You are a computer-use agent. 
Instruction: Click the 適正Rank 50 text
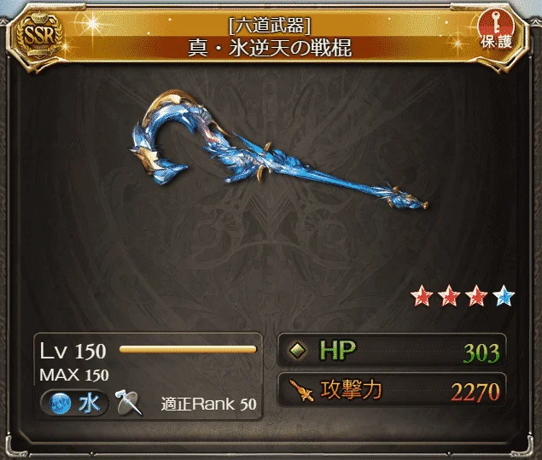209,404
